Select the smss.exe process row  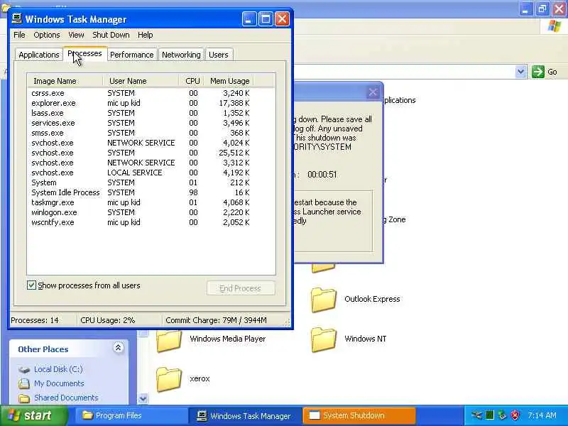141,133
